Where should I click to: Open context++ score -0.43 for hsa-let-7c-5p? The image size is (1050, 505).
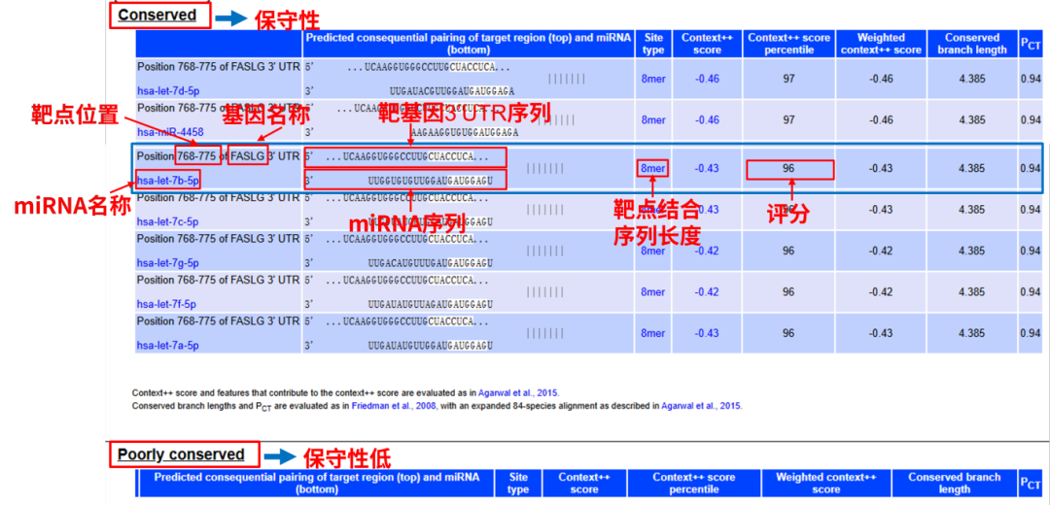[707, 210]
